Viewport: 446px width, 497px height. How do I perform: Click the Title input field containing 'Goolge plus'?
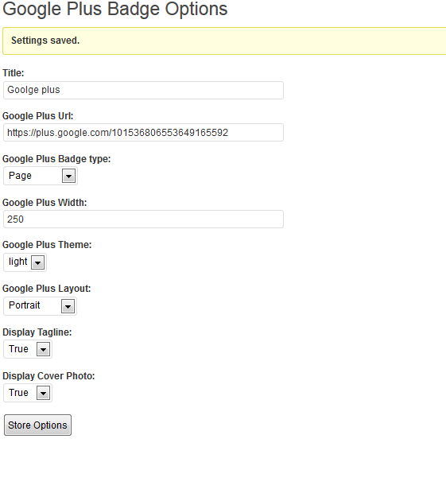point(143,90)
